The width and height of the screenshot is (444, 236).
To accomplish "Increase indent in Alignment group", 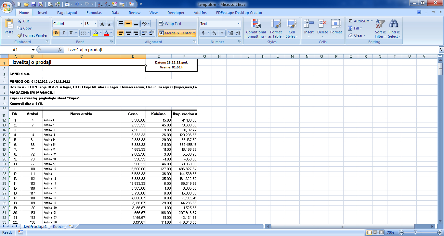I will (x=151, y=33).
